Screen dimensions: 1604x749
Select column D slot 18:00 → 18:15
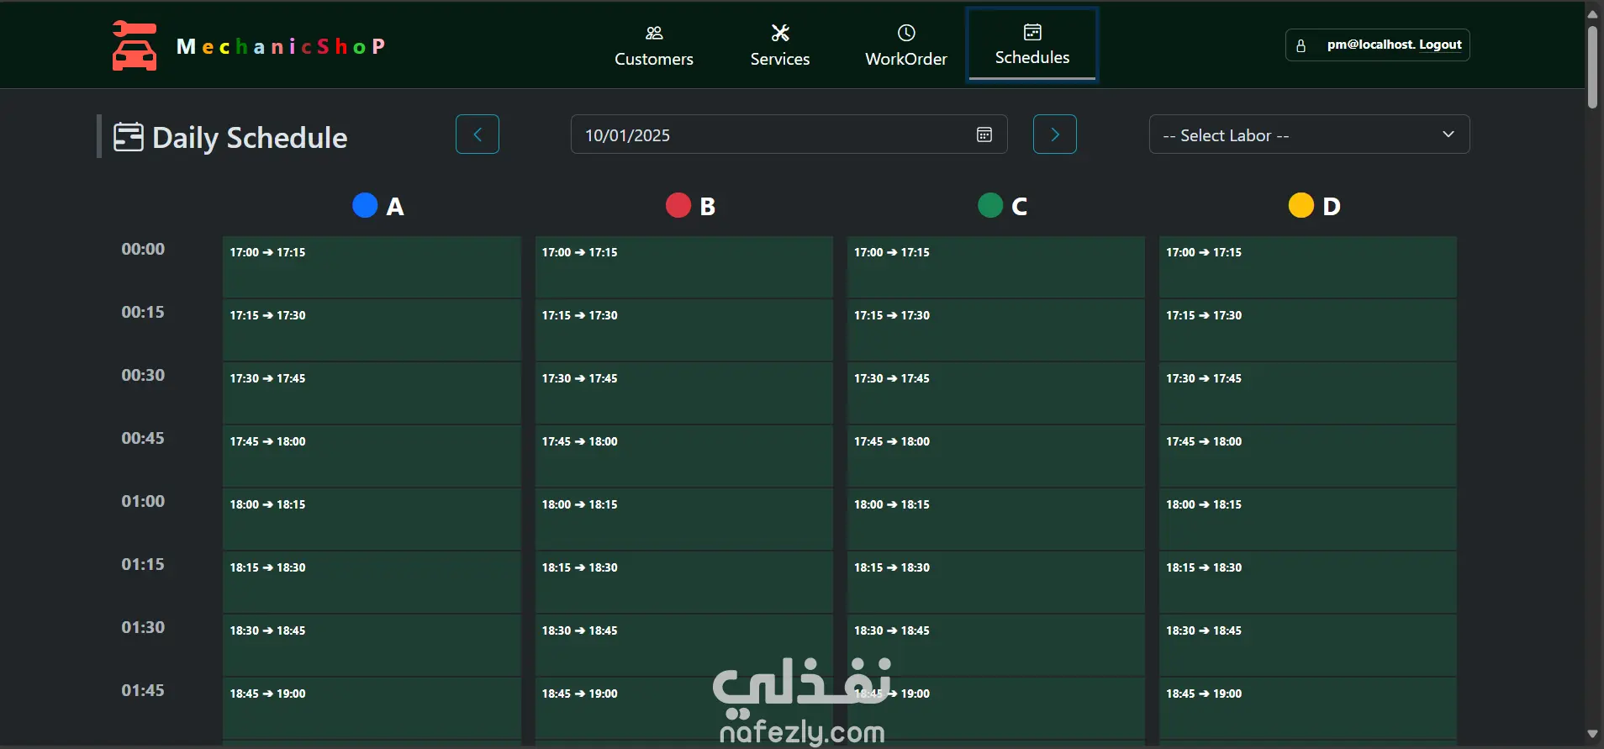[x=1308, y=519]
